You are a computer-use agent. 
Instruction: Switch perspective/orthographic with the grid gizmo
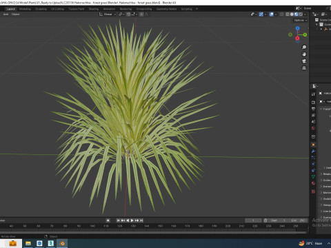pyautogui.click(x=304, y=68)
